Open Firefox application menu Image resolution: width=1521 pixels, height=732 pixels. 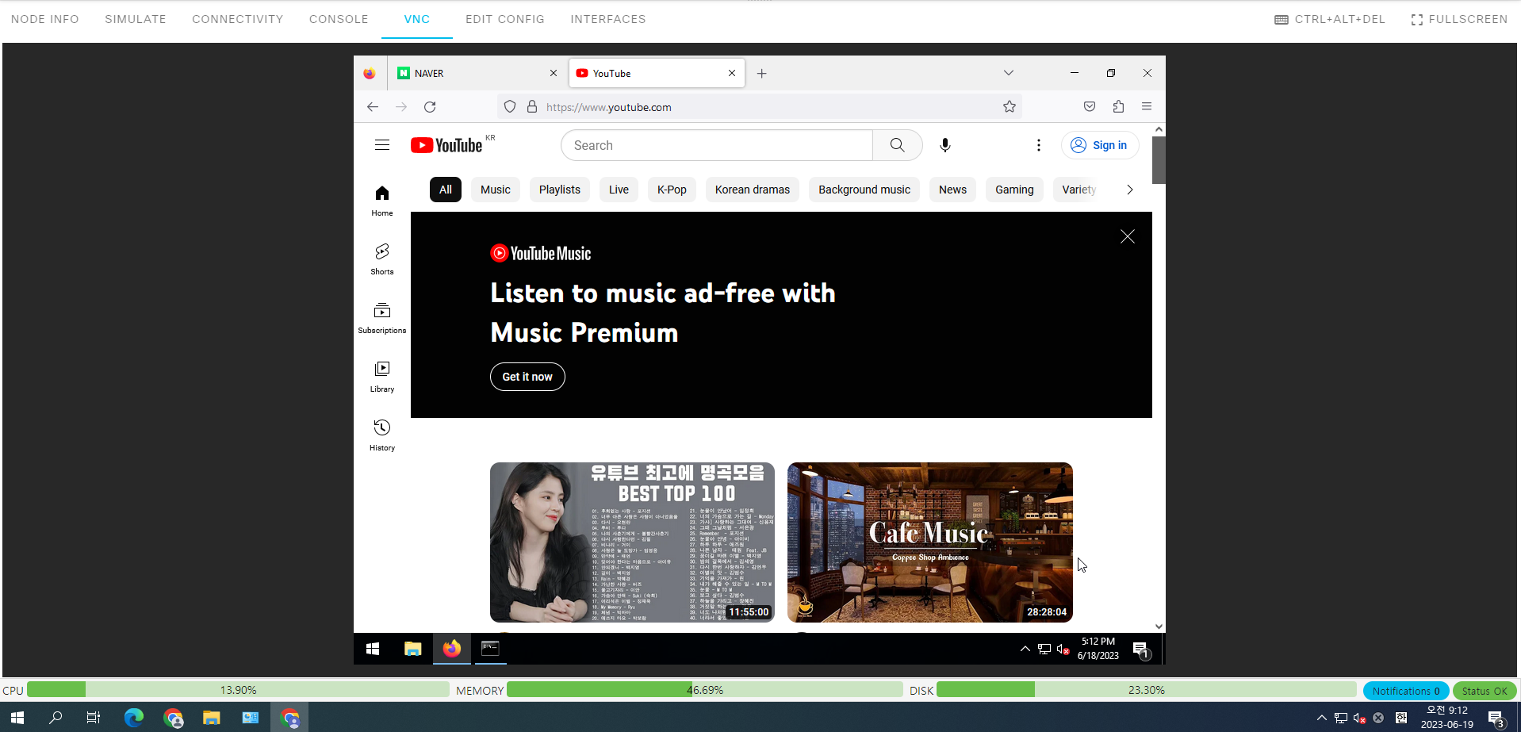tap(1147, 107)
